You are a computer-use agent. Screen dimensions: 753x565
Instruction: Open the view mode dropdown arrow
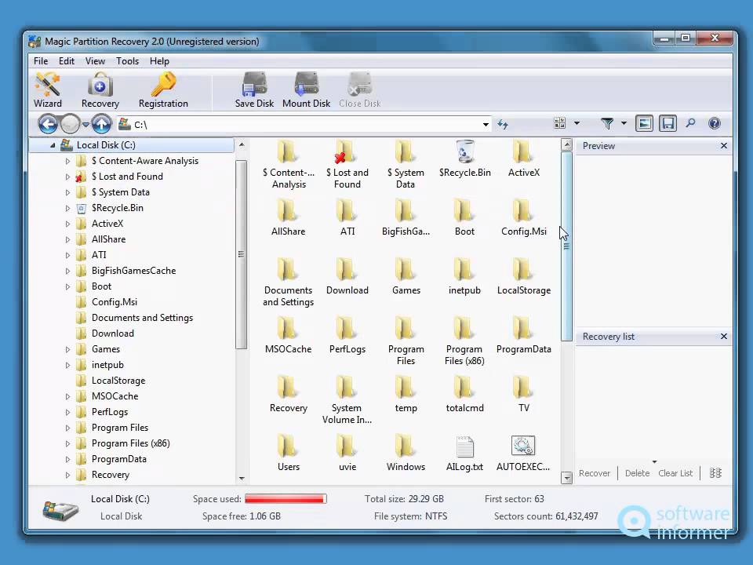click(x=577, y=123)
